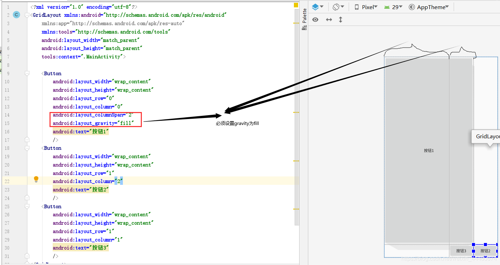The height and width of the screenshot is (265, 500).
Task: Click layout_width="match_parent" on line 5
Action: point(90,40)
